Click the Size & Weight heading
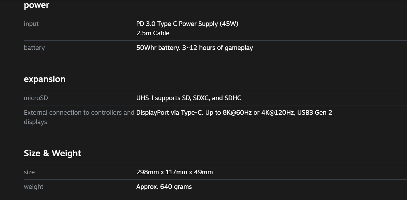407x200 pixels. tap(52, 153)
